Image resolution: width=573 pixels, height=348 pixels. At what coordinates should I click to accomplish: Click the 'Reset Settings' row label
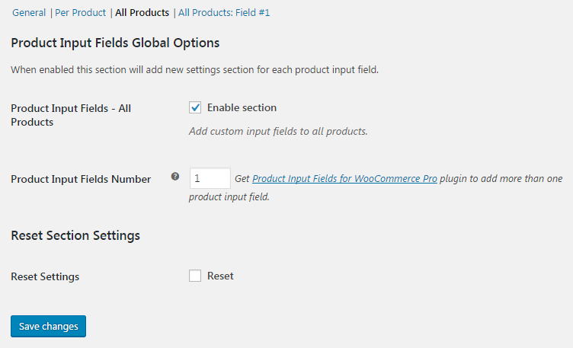45,276
